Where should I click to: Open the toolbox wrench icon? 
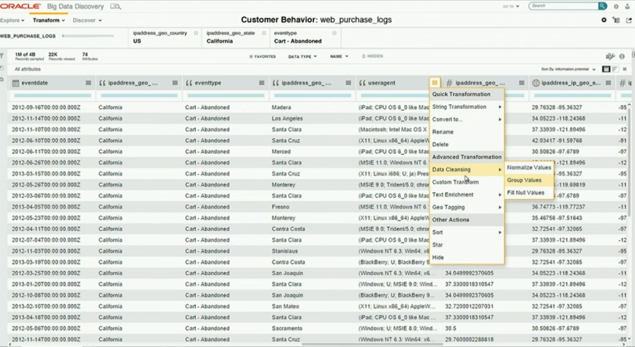tap(610, 56)
